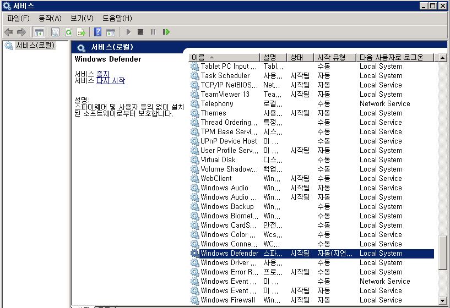The height and width of the screenshot is (308, 450).
Task: Sort by the 설명 column header
Action: (x=273, y=58)
